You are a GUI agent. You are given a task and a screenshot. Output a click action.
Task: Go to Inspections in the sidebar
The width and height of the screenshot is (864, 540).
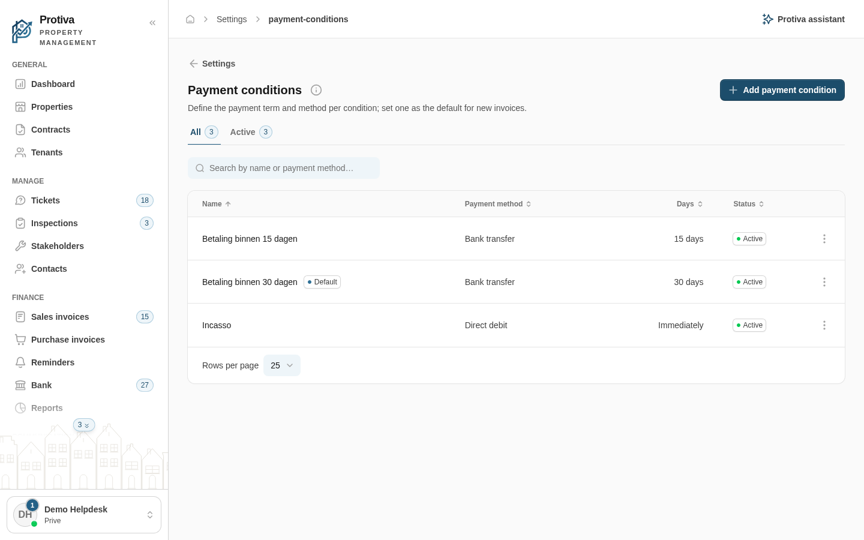click(x=84, y=223)
